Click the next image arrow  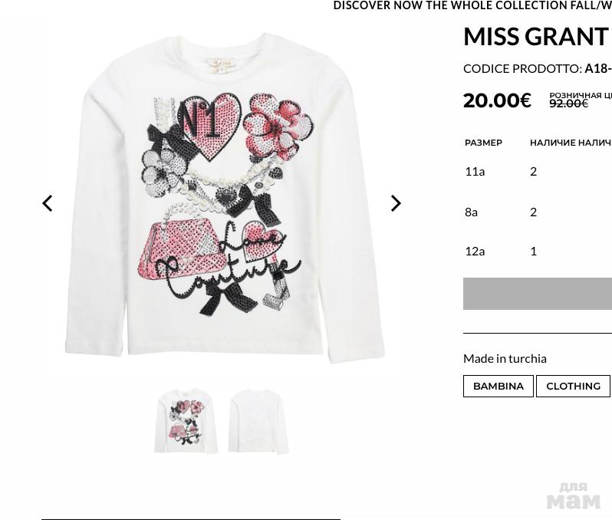pos(396,203)
